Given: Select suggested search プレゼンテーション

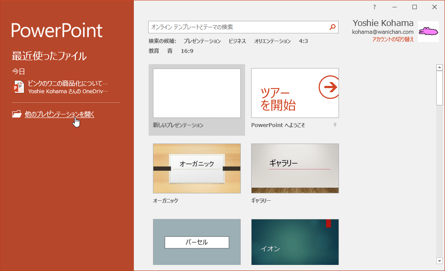Looking at the screenshot, I should 202,41.
